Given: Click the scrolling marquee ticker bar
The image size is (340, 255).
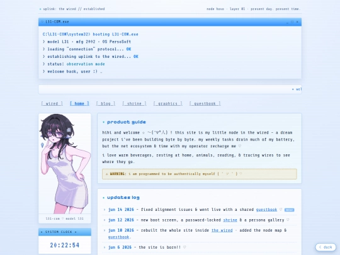Looking at the screenshot, I should 170,89.
